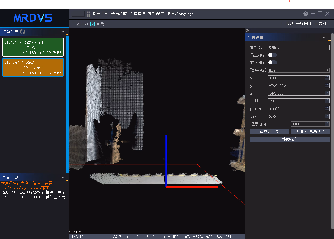Open the help question mark icon
The image size is (334, 239).
[x=306, y=14]
